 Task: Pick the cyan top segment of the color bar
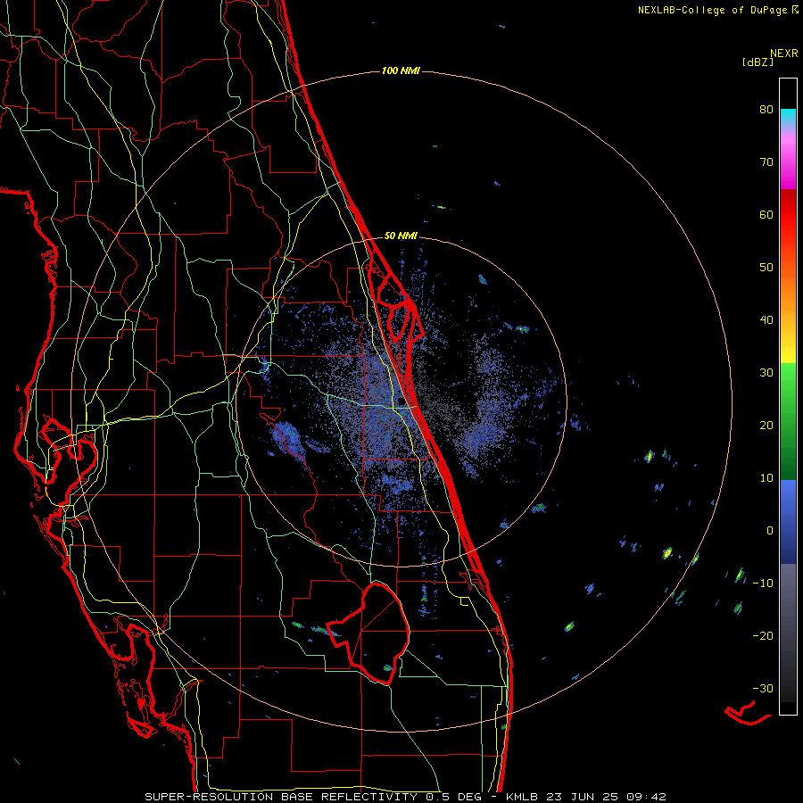pos(788,116)
